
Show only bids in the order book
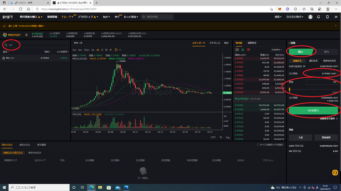pyautogui.click(x=243, y=50)
